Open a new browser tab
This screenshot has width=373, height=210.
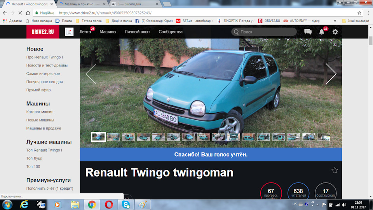(167, 4)
